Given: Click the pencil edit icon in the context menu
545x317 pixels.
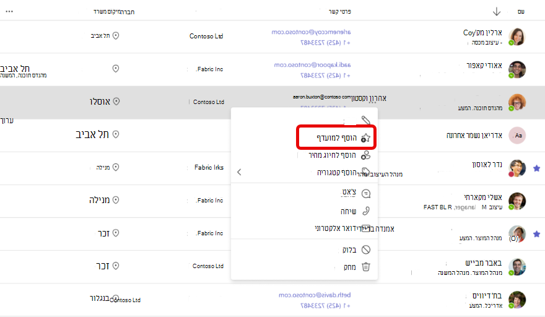Looking at the screenshot, I should pyautogui.click(x=365, y=120).
